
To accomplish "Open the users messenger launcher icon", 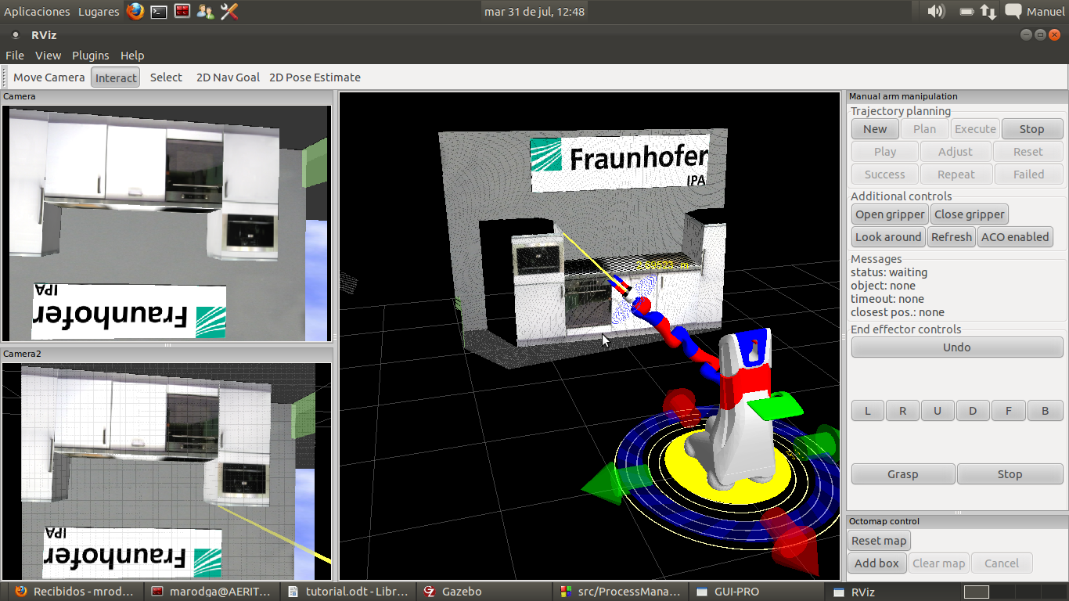I will (206, 11).
